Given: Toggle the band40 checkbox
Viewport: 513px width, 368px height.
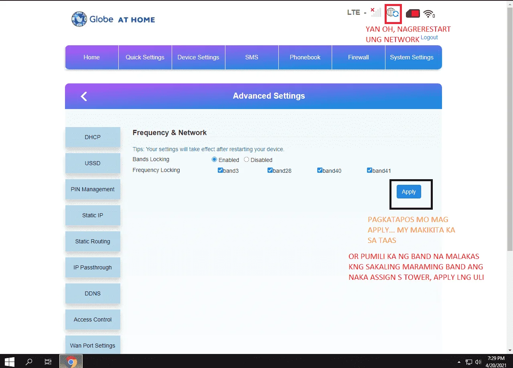Looking at the screenshot, I should pyautogui.click(x=320, y=170).
